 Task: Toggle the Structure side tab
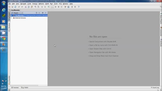pos(9,27)
